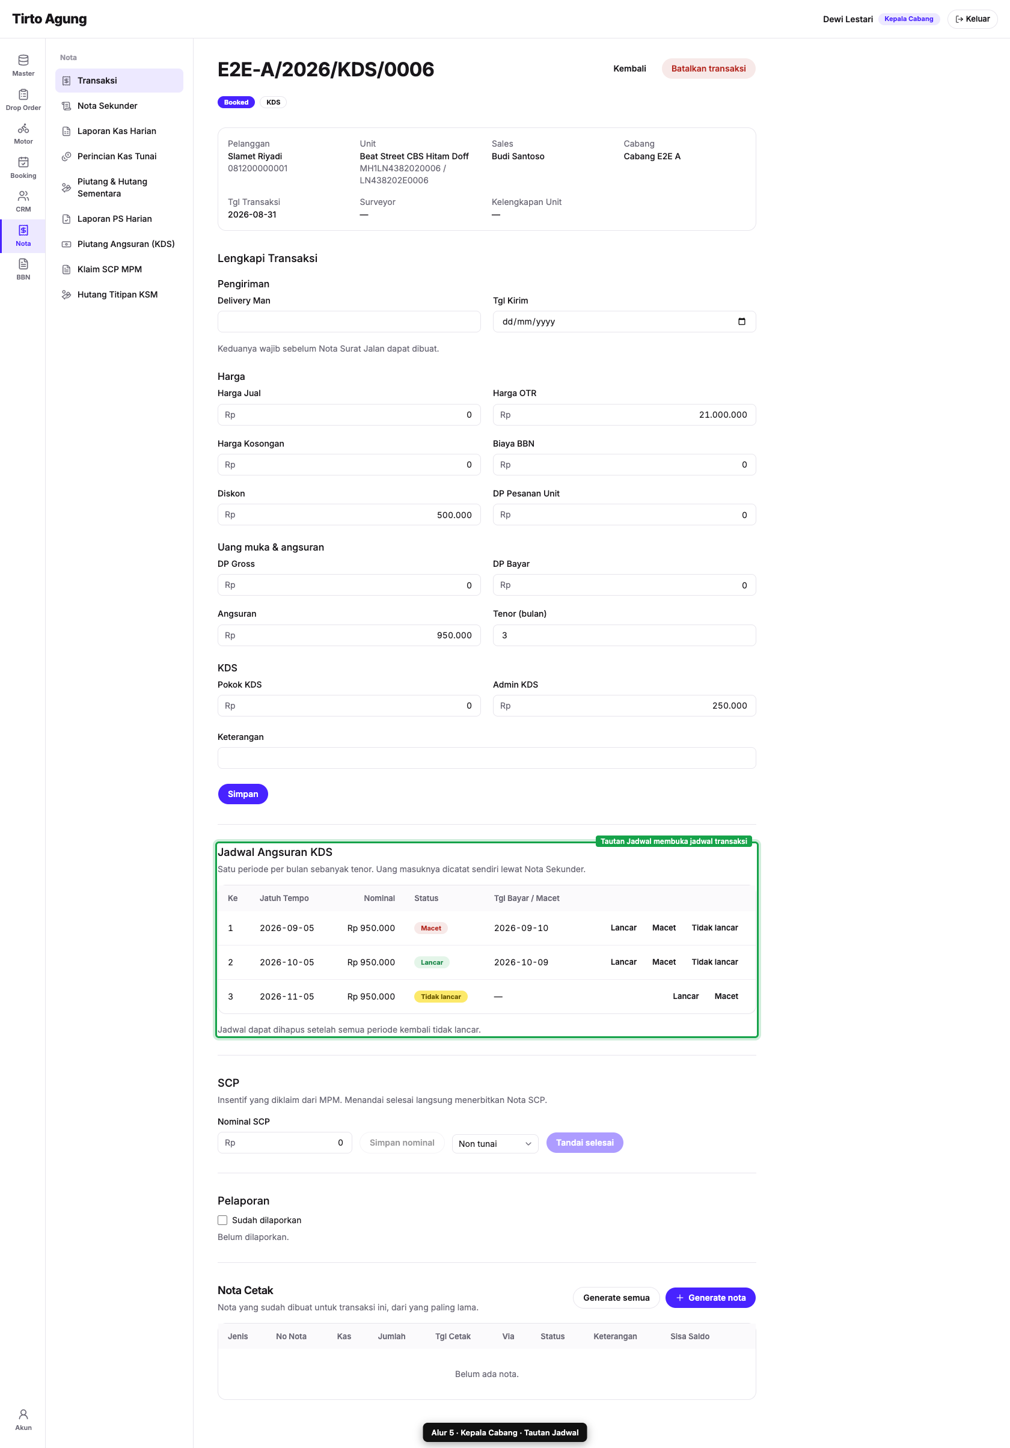Click the Klaim SCP MPM icon
1010x1448 pixels.
pos(66,269)
